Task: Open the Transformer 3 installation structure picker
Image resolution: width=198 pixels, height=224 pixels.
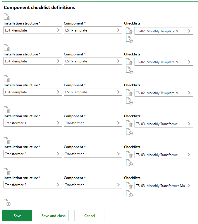Action: [58, 185]
